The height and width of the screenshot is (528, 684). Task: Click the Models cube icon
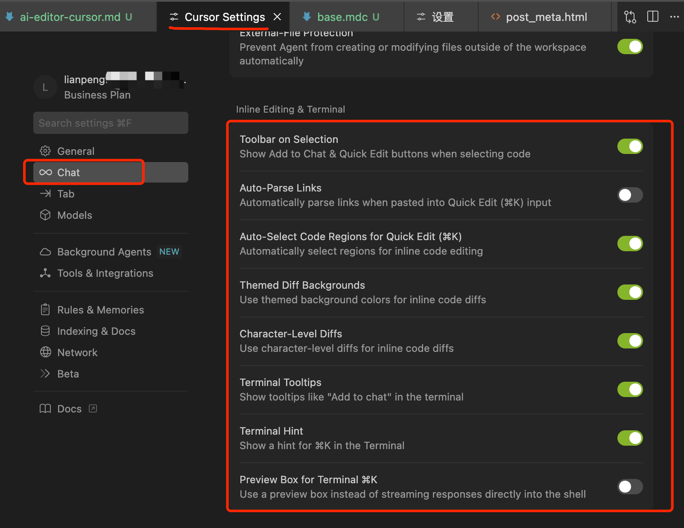click(45, 215)
